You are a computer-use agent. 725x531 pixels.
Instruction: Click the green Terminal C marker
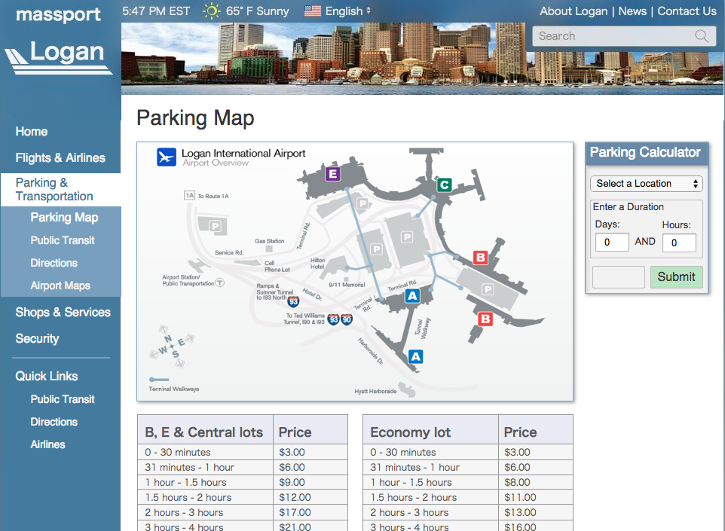point(445,185)
